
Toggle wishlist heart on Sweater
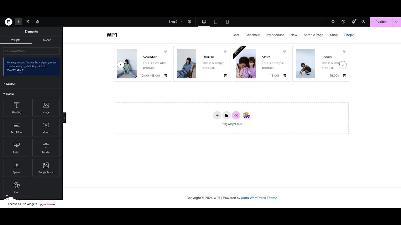click(165, 52)
